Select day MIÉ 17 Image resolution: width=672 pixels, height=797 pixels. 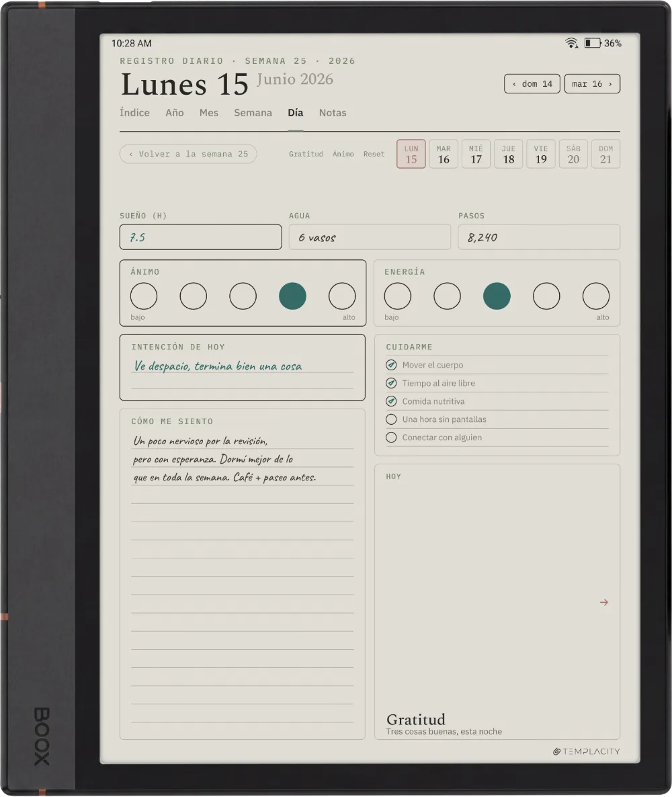click(x=476, y=154)
